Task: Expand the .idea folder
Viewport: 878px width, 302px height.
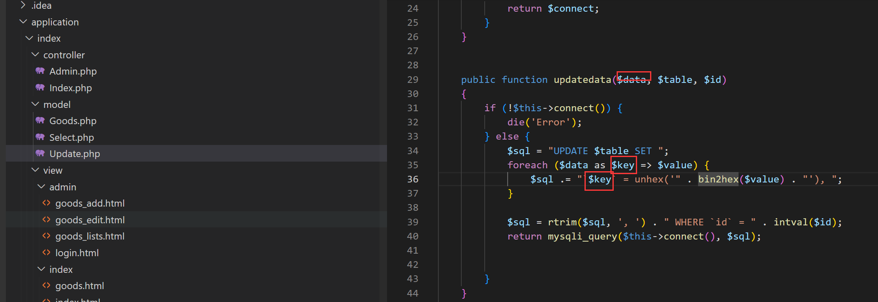Action: tap(23, 5)
